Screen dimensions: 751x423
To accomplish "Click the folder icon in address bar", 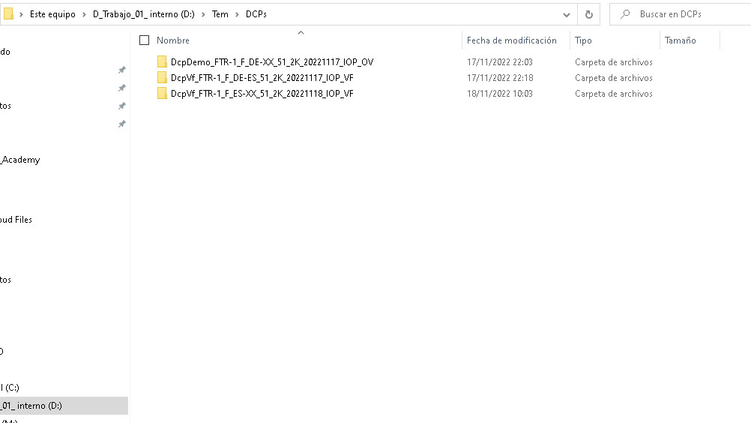I will [9, 14].
